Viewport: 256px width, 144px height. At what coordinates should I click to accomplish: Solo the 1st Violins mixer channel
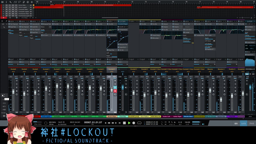61,84
